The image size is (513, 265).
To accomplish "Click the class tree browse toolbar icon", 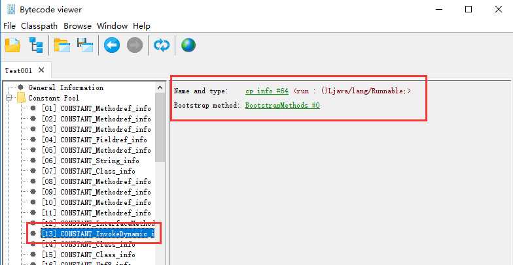I will pyautogui.click(x=36, y=45).
